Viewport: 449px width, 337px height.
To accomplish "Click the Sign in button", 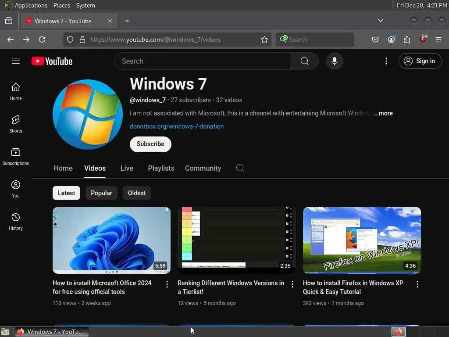I will pos(420,61).
